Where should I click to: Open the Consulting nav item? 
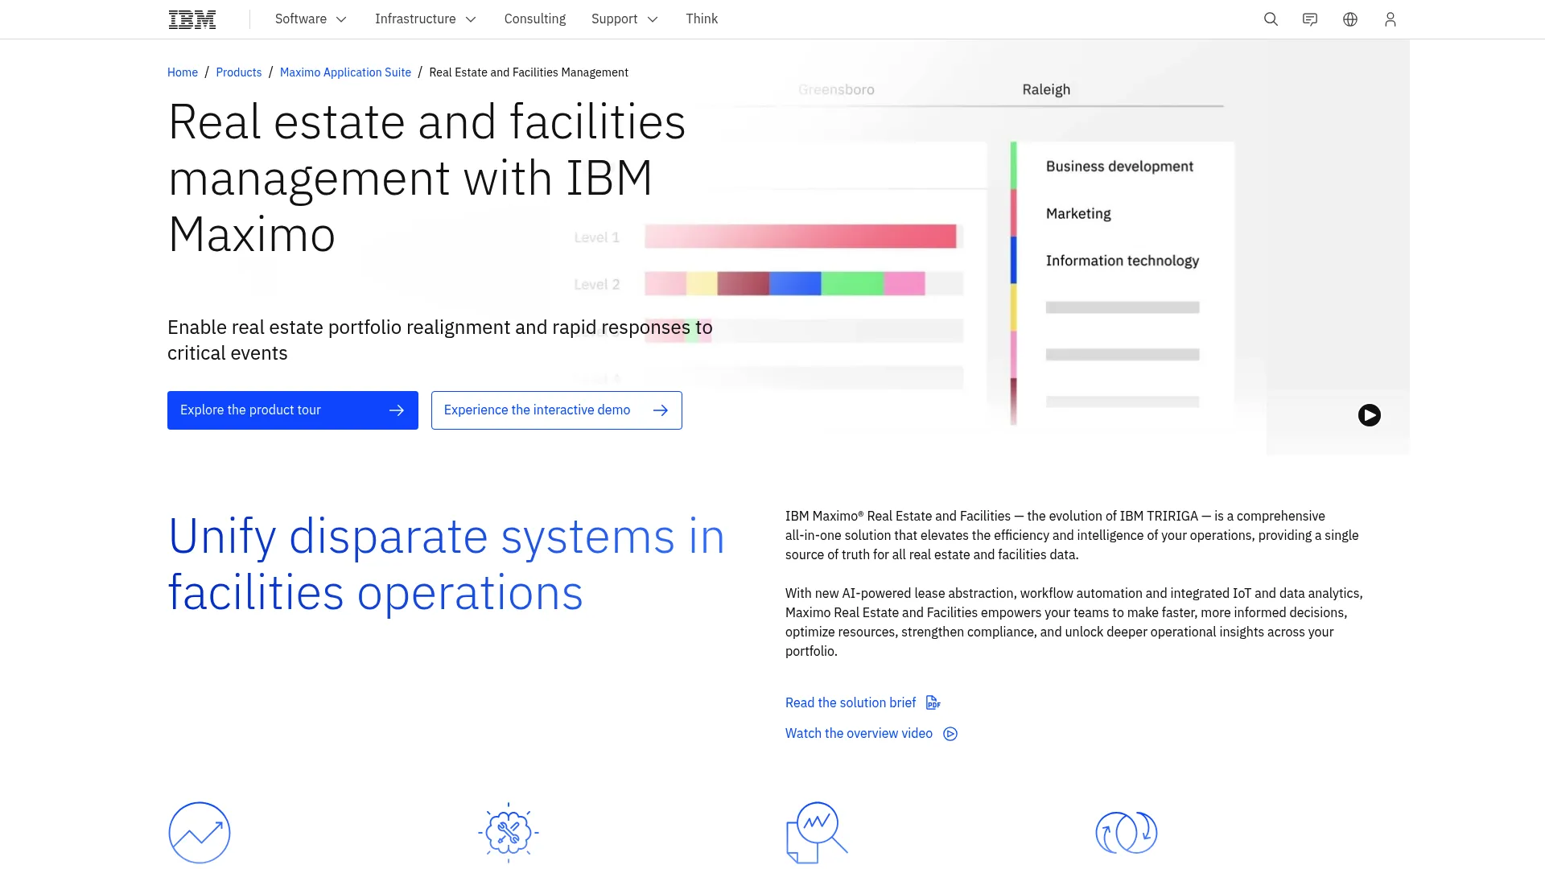[535, 19]
